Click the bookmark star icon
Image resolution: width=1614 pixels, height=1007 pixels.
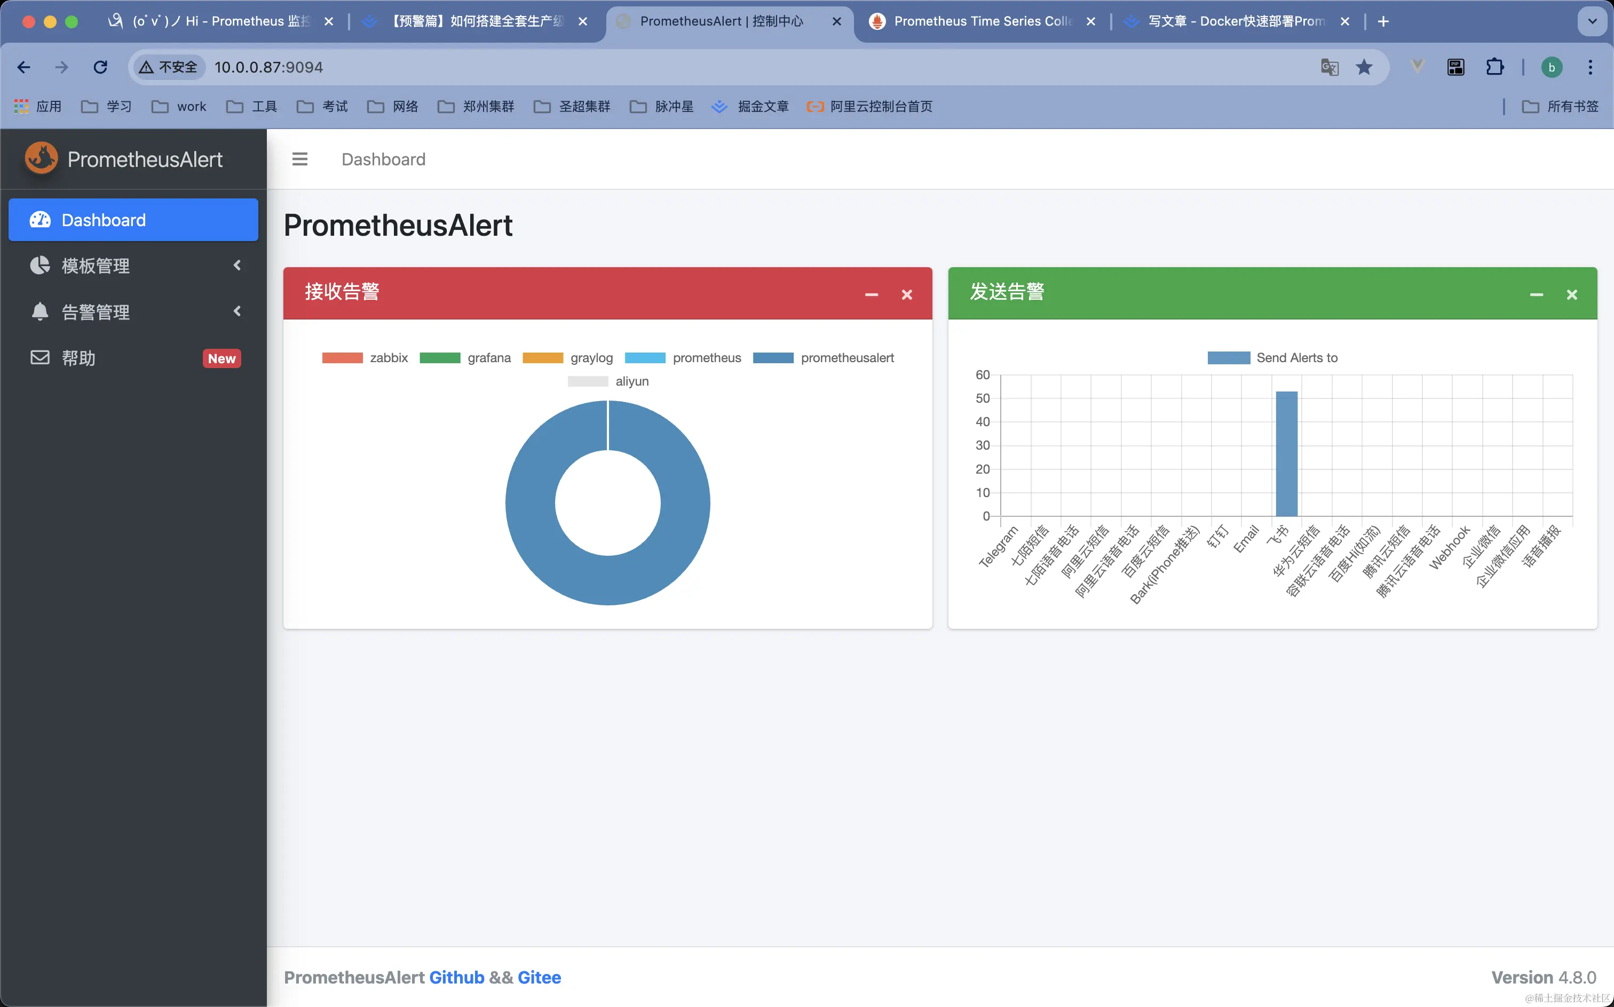(1364, 67)
